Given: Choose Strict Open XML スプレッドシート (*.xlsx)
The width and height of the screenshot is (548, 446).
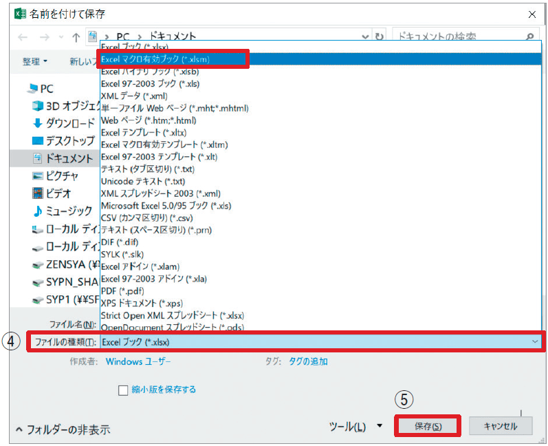Looking at the screenshot, I should (x=320, y=315).
